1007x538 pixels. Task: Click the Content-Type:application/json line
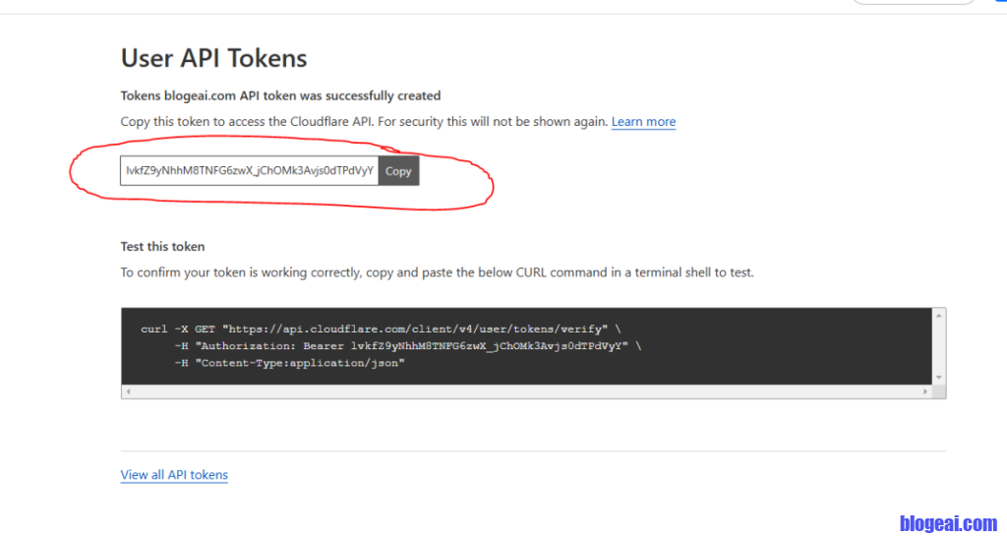click(x=289, y=363)
